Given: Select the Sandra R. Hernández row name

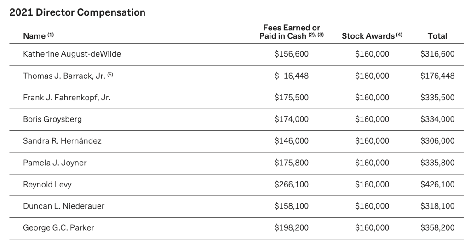Looking at the screenshot, I should click(62, 140).
